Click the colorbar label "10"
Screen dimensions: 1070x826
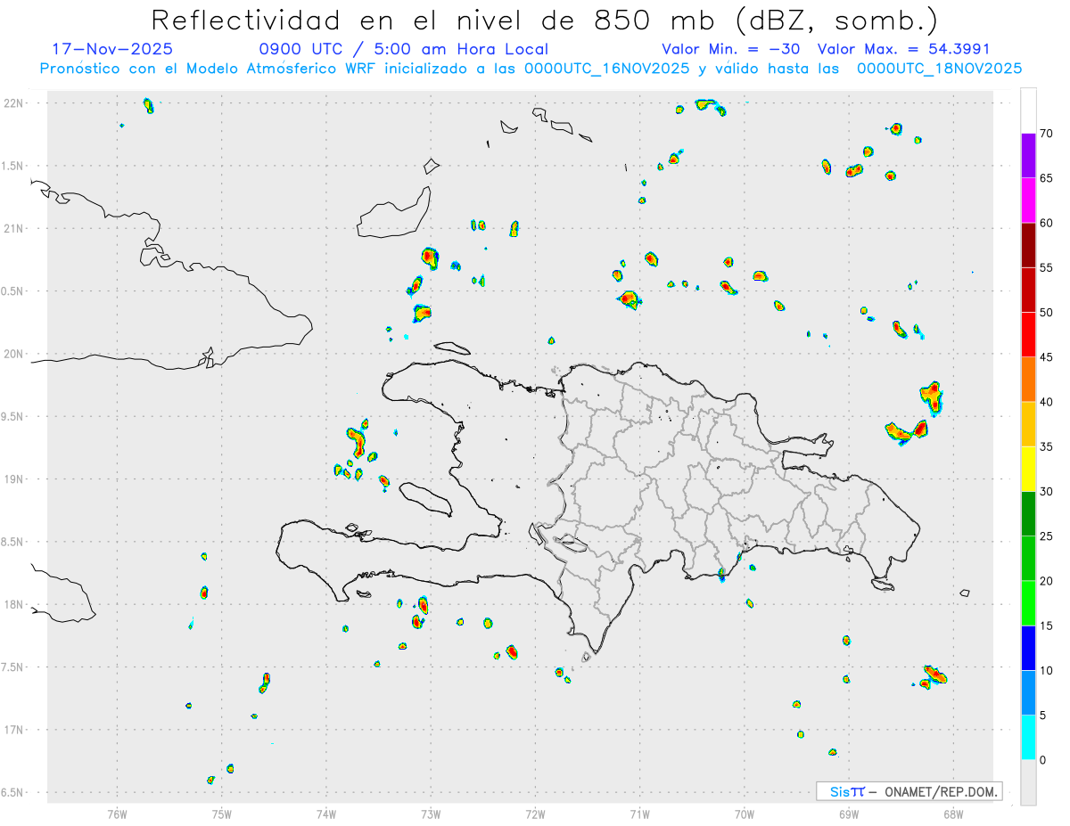[1047, 670]
